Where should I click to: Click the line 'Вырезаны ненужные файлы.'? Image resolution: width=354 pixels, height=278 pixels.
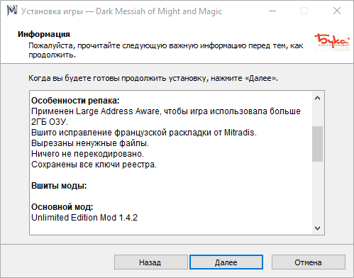coord(90,143)
